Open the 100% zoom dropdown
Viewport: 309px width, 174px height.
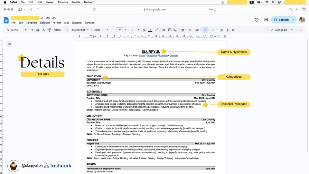pyautogui.click(x=60, y=30)
